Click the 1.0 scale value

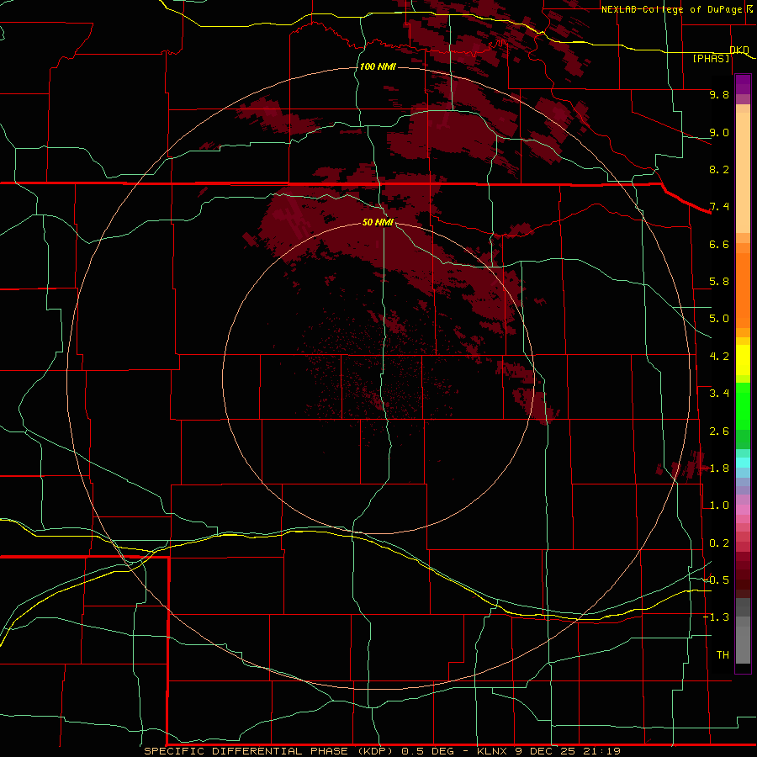point(719,506)
